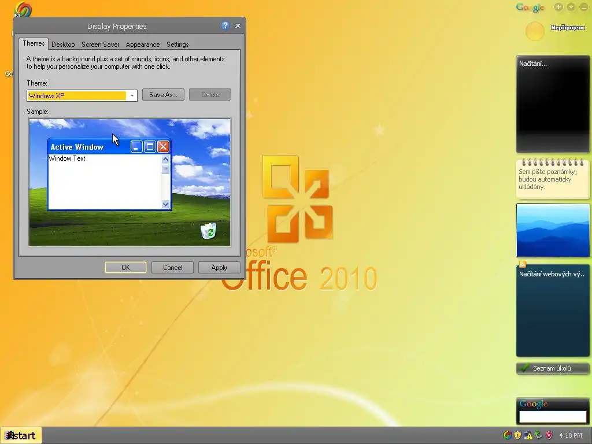Open the sidebar options dropdown arrow
This screenshot has height=444, width=592.
571,7
